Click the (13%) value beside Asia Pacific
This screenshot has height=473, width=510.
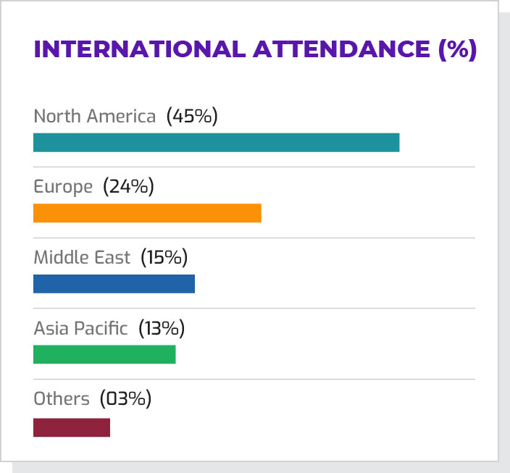click(161, 328)
